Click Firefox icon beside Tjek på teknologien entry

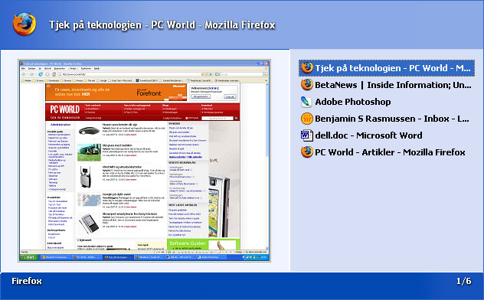307,68
